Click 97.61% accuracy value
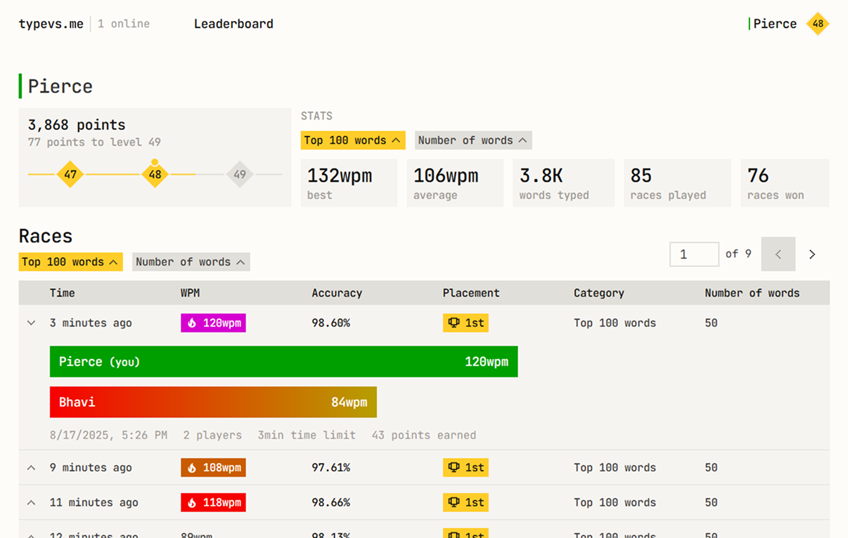Viewport: 848px width, 538px height. 331,468
